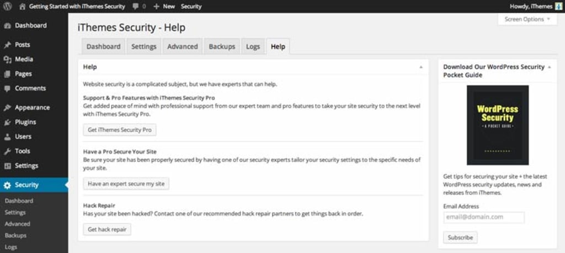Click the Get hack repair button
This screenshot has width=565, height=253.
107,229
